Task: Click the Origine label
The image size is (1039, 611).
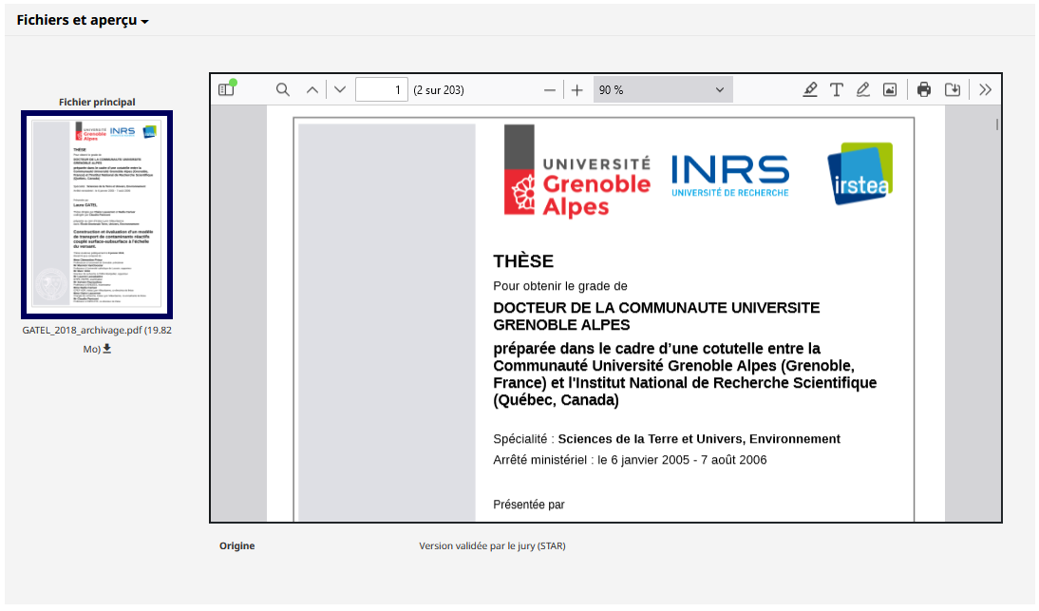Action: click(237, 546)
